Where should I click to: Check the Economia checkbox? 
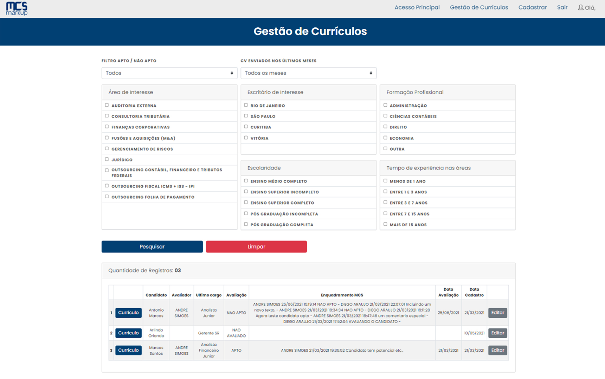pyautogui.click(x=385, y=138)
